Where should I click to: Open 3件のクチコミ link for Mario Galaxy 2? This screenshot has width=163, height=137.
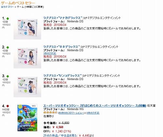coord(93,113)
